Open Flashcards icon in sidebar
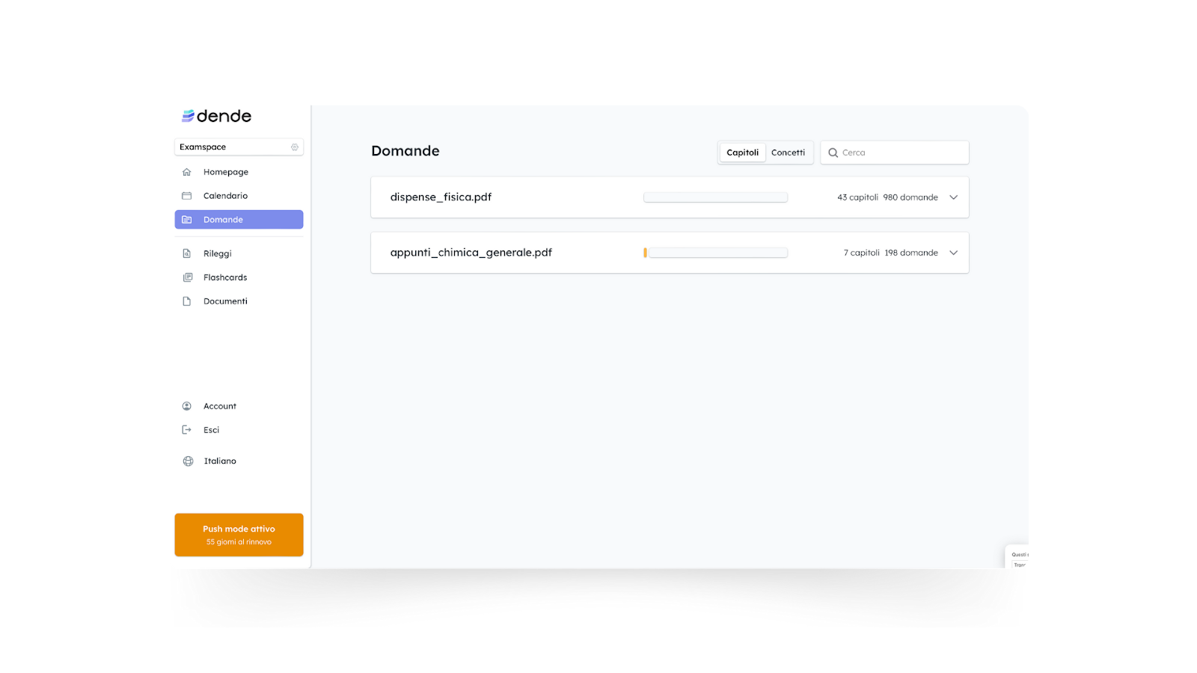This screenshot has width=1197, height=673. [x=187, y=277]
